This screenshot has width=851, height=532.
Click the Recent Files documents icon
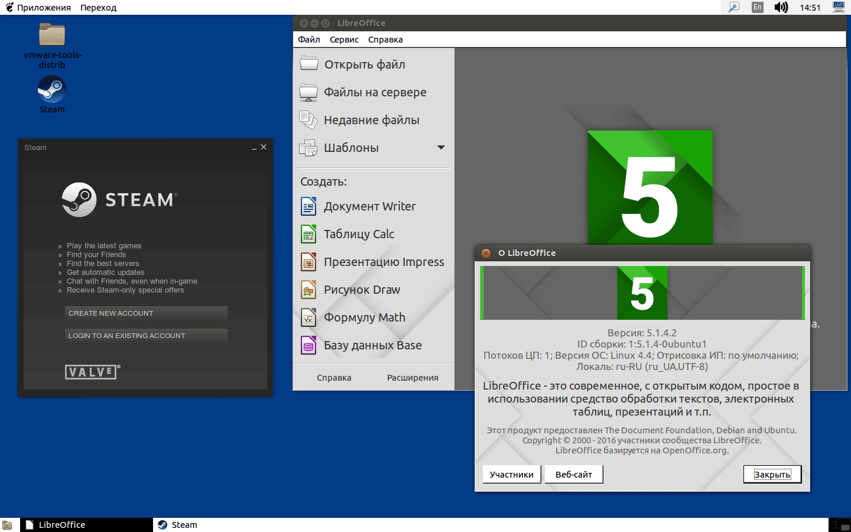pos(308,119)
